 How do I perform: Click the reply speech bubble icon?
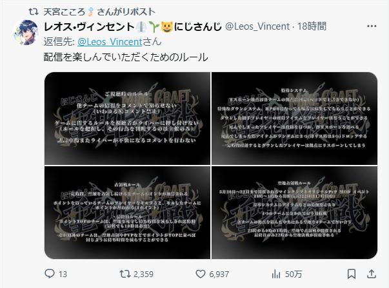tap(50, 274)
